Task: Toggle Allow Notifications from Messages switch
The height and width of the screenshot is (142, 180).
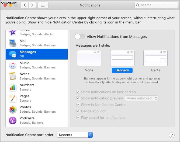Action: (x=80, y=37)
